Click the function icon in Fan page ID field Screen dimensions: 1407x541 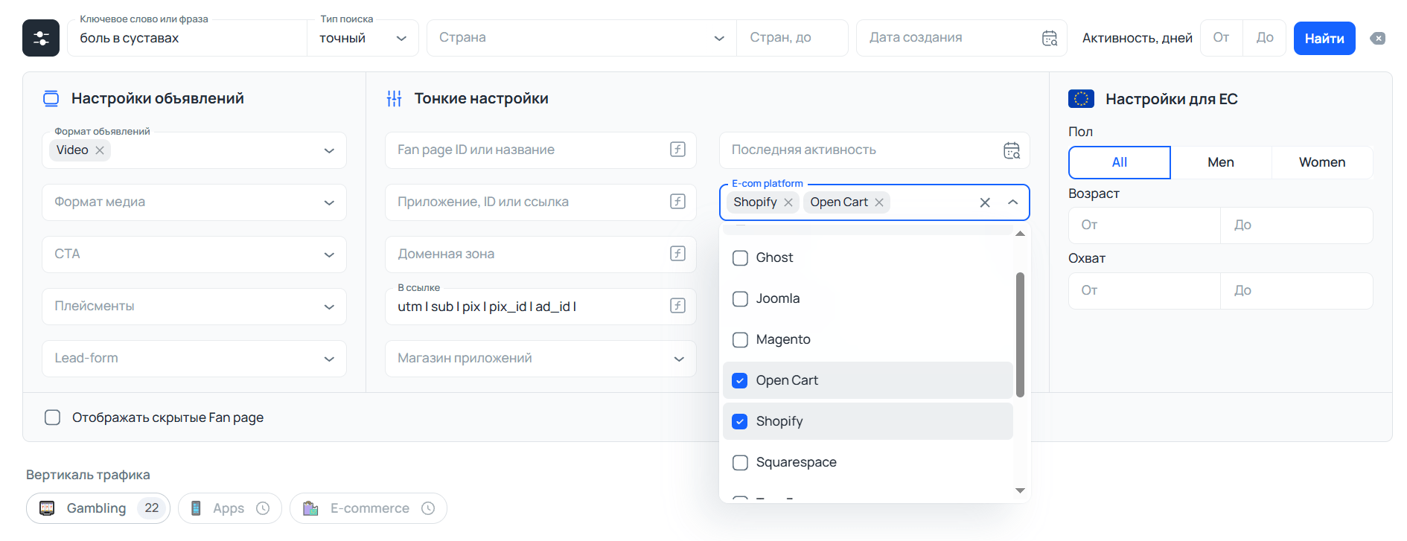pyautogui.click(x=677, y=150)
